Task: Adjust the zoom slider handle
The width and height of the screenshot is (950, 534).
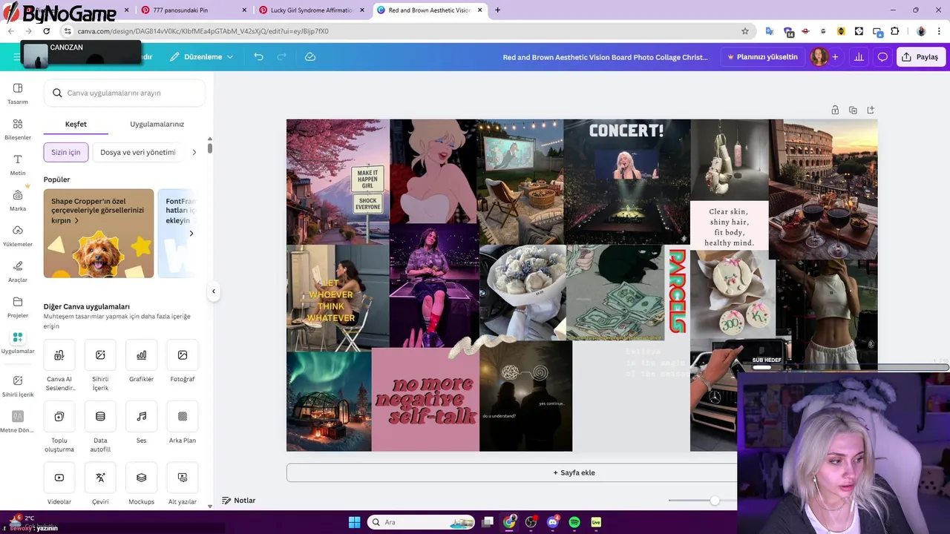Action: [714, 501]
